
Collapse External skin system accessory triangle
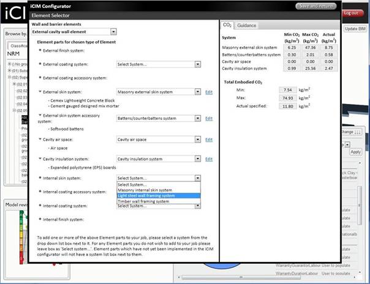tap(40, 115)
